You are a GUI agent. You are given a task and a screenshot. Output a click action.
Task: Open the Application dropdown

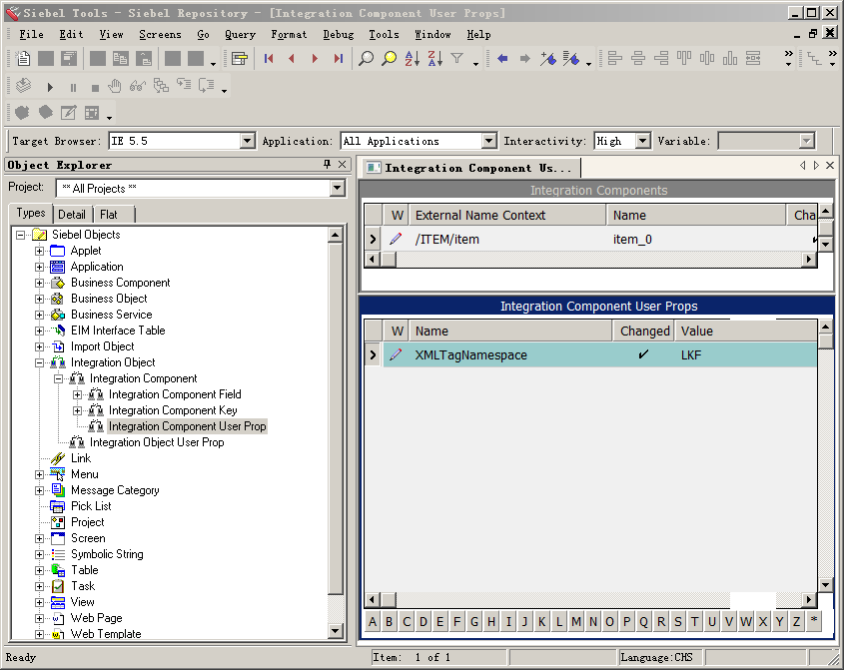tap(488, 141)
